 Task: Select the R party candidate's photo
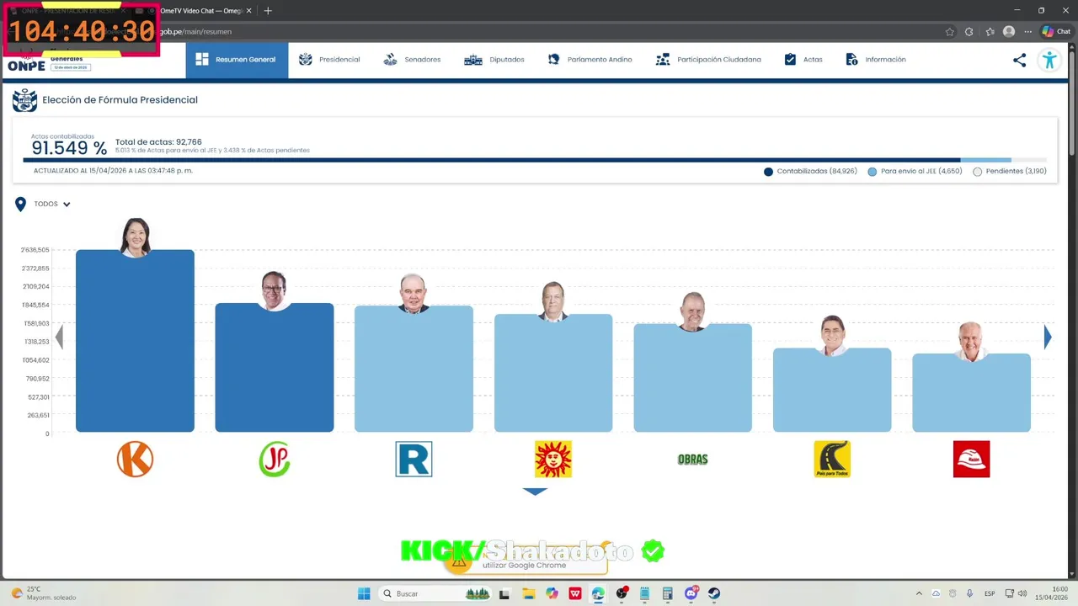[414, 294]
